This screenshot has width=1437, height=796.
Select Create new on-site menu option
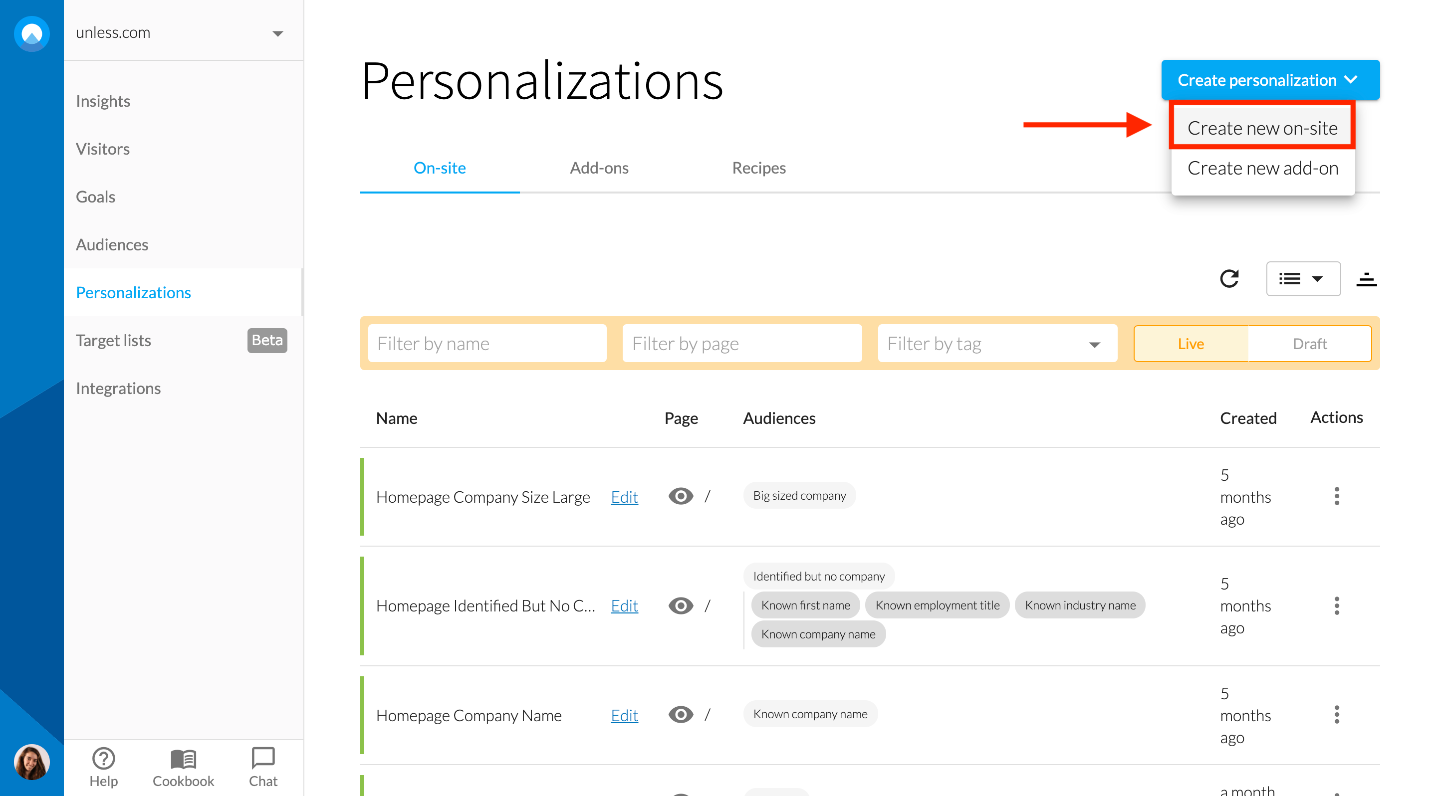pos(1262,128)
